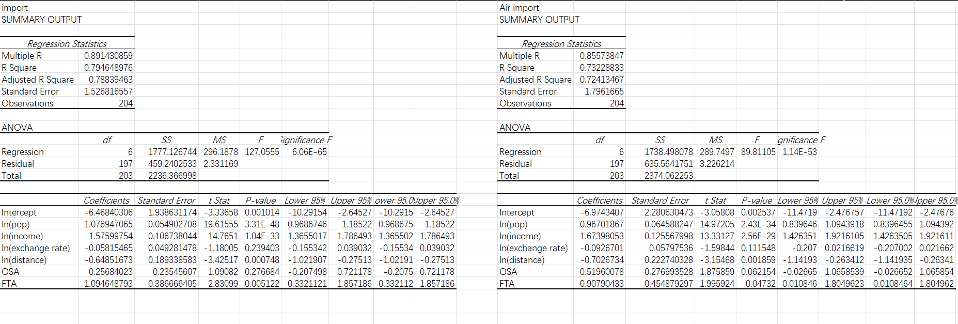This screenshot has height=324, width=958.
Task: Select Intercept Lower 95% value -10.29154
Action: 307,212
